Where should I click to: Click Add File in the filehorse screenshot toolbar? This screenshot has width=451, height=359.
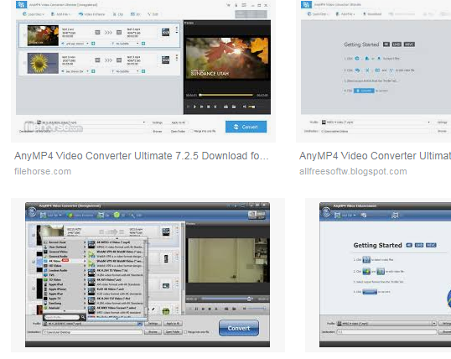click(60, 14)
